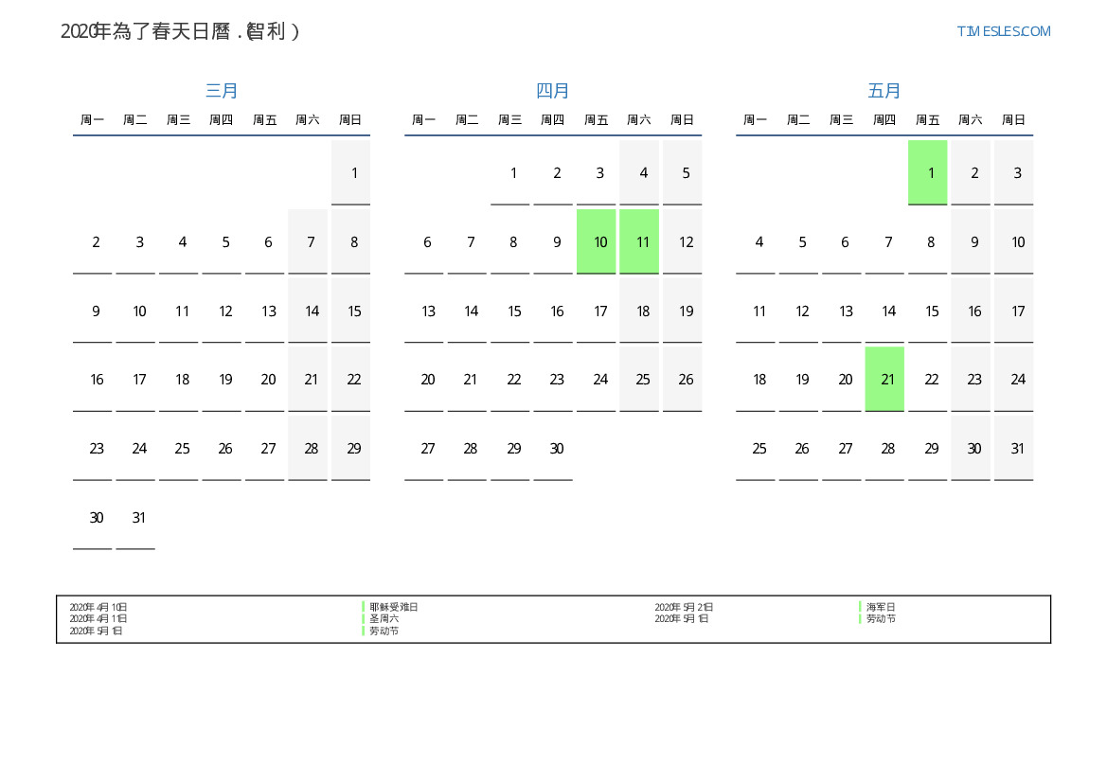Click 周一 header in the March calendar
Screen dimensions: 1107x783
tap(93, 120)
